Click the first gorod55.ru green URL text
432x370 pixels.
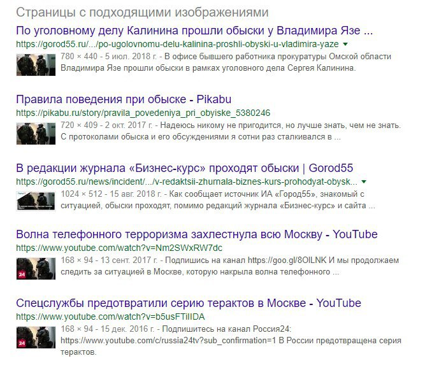pos(177,44)
